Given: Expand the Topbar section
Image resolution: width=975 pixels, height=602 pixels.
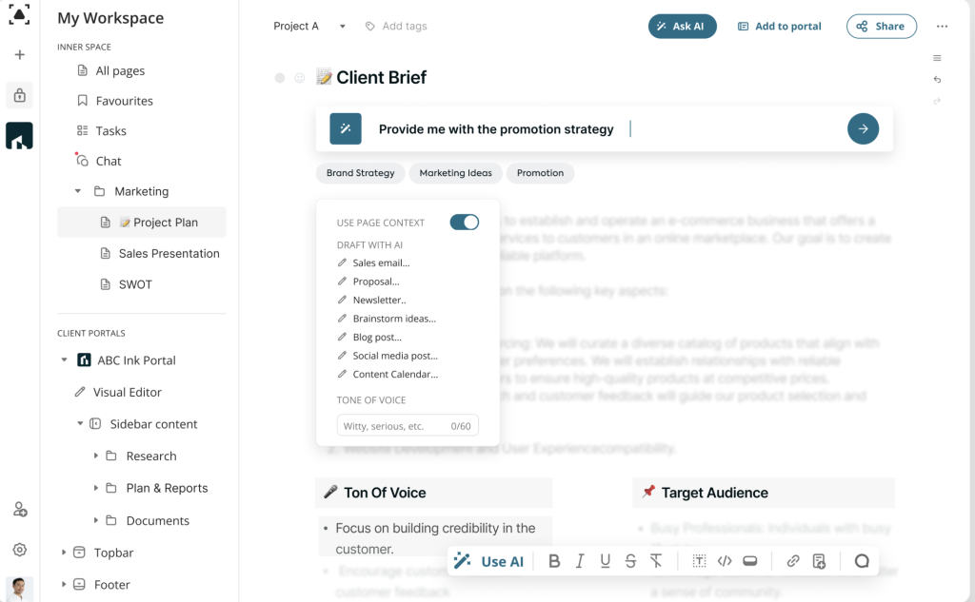Looking at the screenshot, I should click(x=64, y=553).
